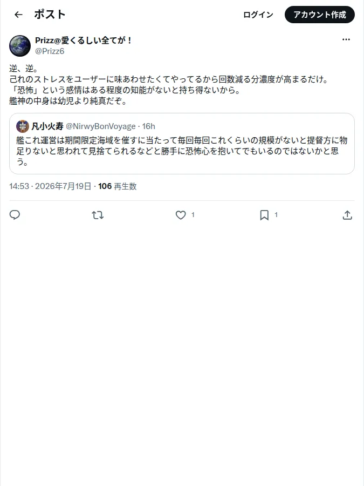Image resolution: width=364 pixels, height=486 pixels.
Task: Click the 16h timestamp on quoted post
Action: click(x=149, y=126)
